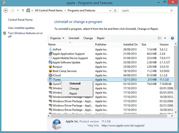Click the horizontal scrollbar thumb

coord(109,116)
